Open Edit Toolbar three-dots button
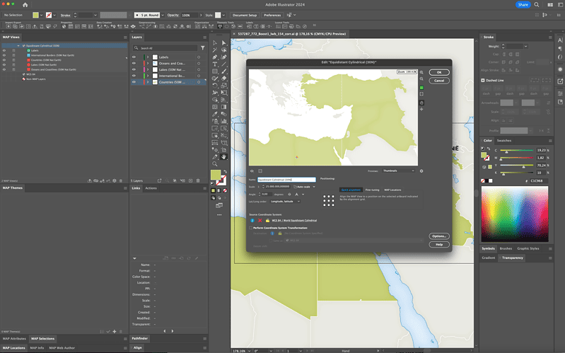The image size is (565, 353). coord(219,215)
